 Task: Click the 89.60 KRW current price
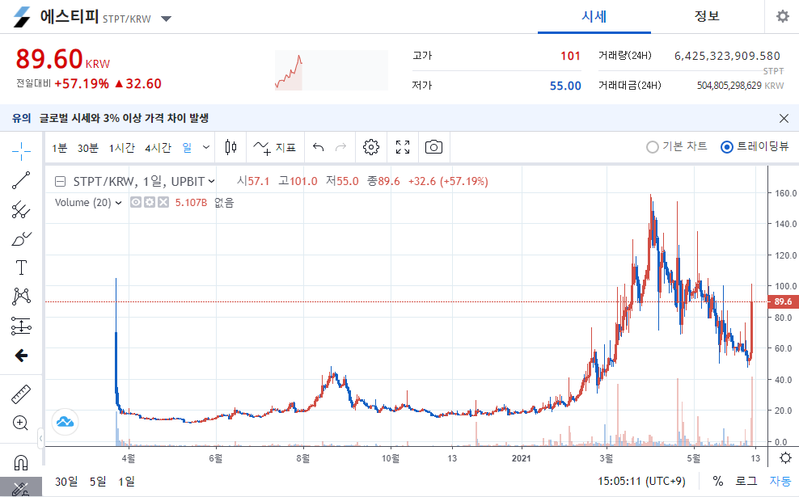coord(63,58)
